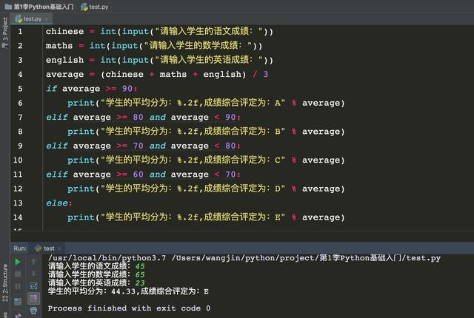Click the word 'english' on line 3

[x=64, y=60]
